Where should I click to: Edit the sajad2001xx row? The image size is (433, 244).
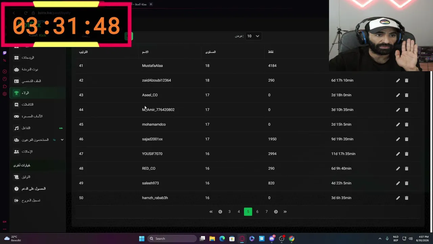tap(398, 139)
